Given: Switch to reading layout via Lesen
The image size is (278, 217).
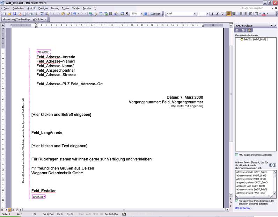Looking at the screenshot, I should pyautogui.click(x=155, y=14).
